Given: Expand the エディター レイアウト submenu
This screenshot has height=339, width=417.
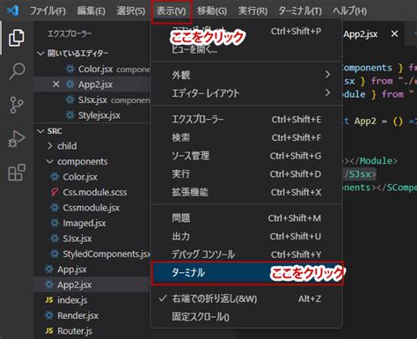Looking at the screenshot, I should click(x=246, y=93).
